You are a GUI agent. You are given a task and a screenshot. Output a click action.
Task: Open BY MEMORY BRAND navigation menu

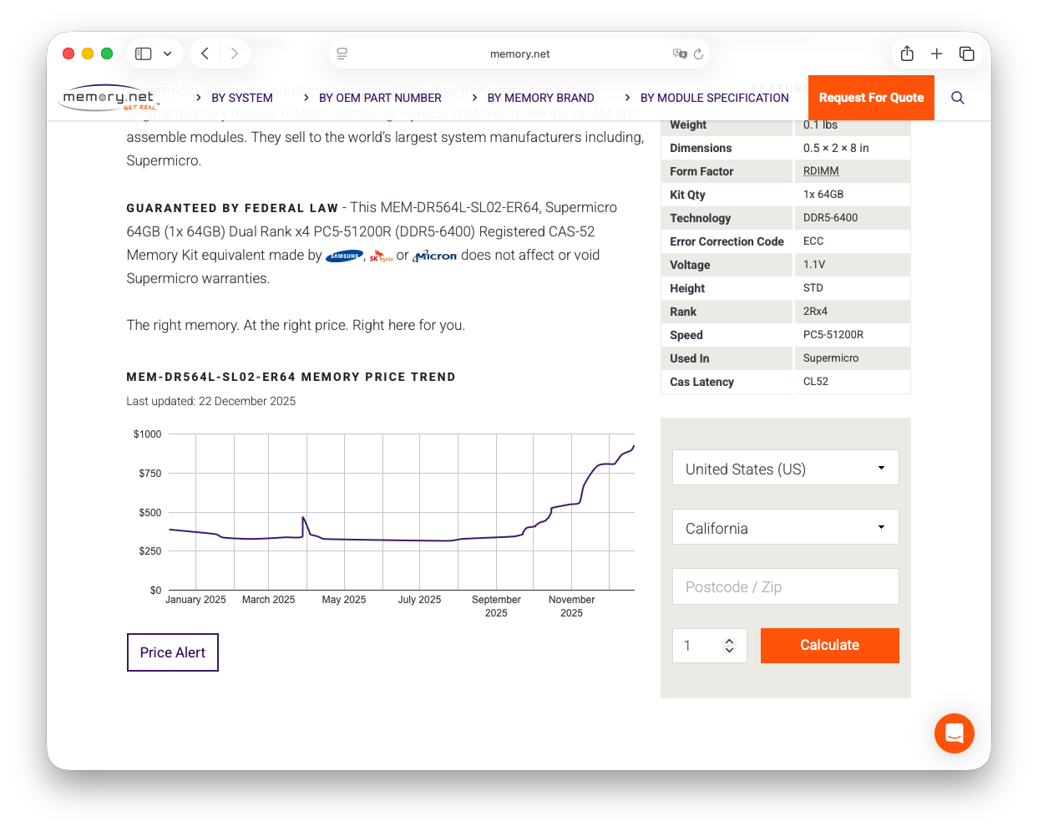pyautogui.click(x=540, y=98)
